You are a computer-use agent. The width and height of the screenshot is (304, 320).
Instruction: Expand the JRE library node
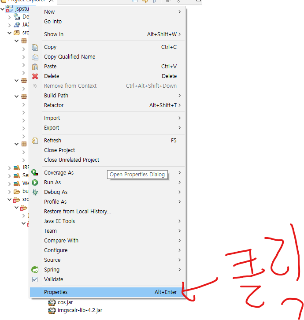coord(9,168)
